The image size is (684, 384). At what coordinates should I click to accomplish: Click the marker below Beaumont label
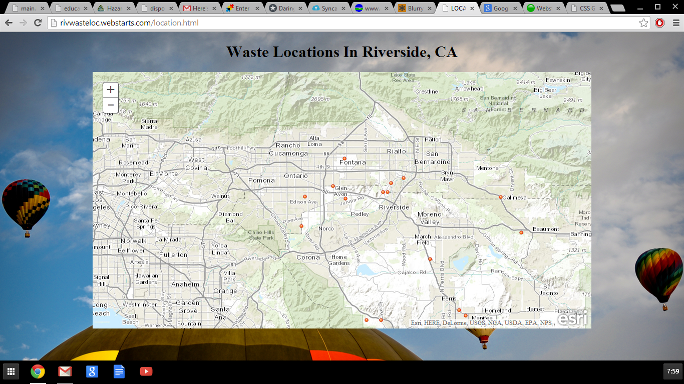pos(521,232)
